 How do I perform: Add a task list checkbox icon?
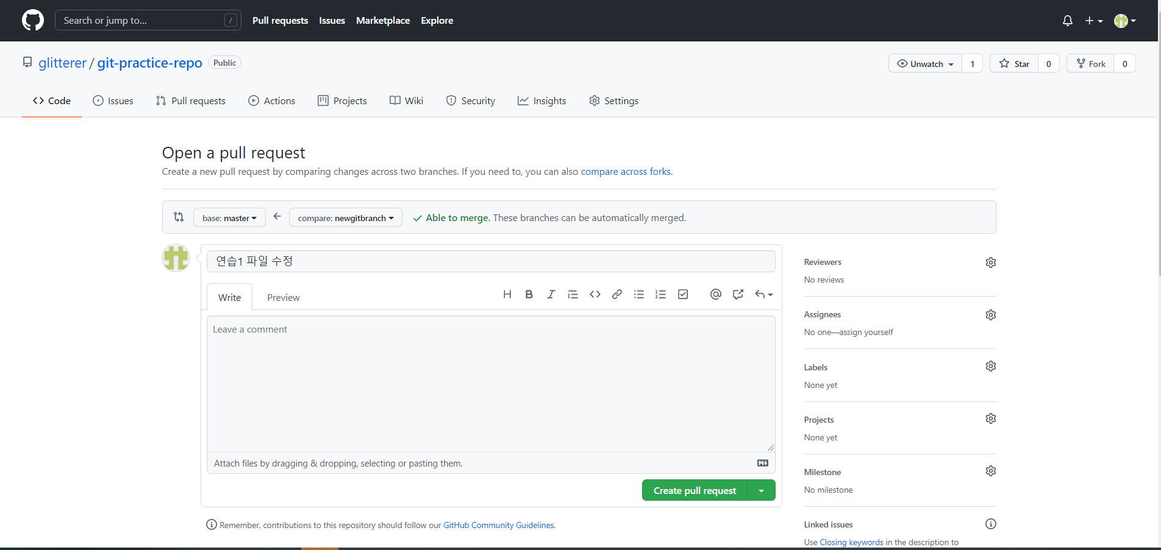[x=683, y=294]
